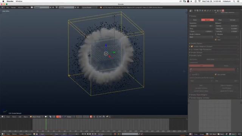The image size is (242, 136).
Task: Click the Timeline editor type icon
Action: [x=3, y=134]
